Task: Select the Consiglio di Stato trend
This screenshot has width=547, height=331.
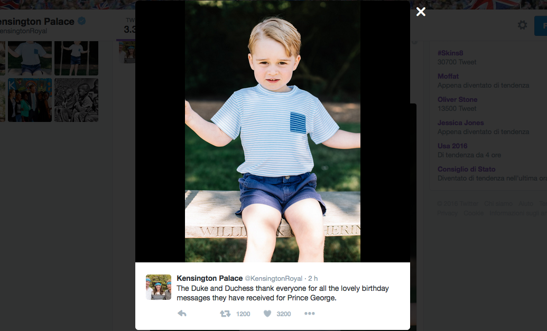Action: click(x=466, y=169)
